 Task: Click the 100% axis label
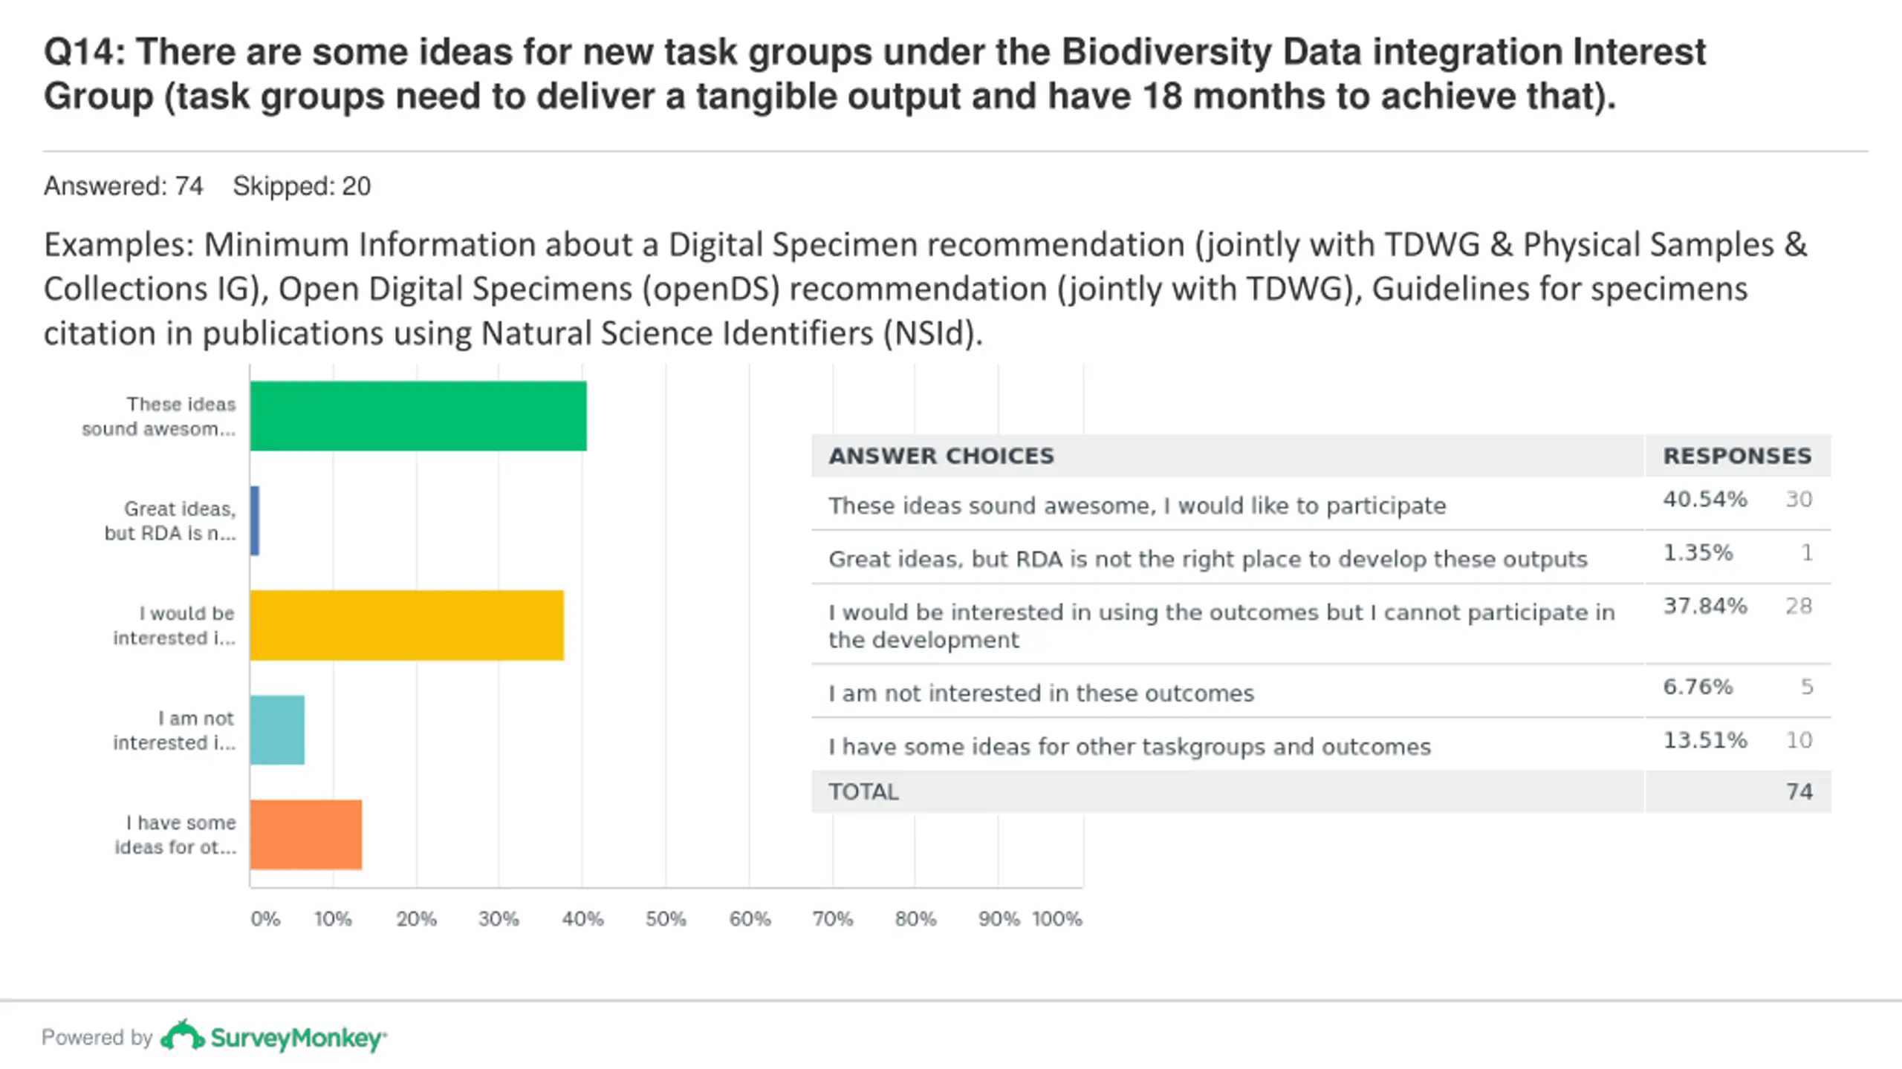click(1057, 919)
